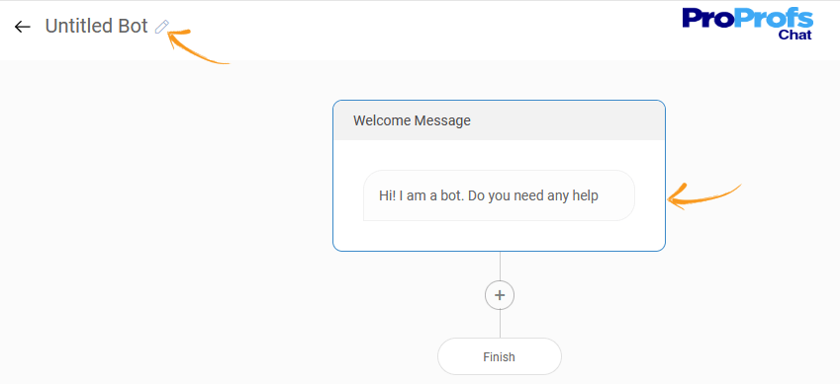Click the Finish button

click(500, 356)
